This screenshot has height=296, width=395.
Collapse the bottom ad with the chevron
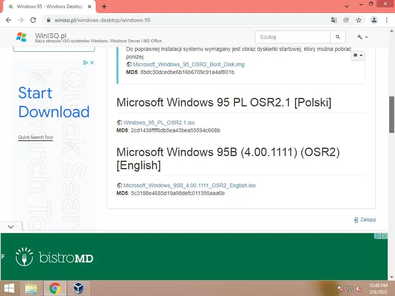11,227
